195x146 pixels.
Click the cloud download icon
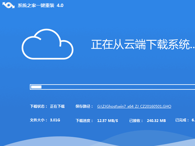tap(48, 44)
